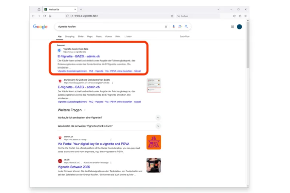Expand 'Was kostet die schweizer Vignette 2024'

tap(109, 126)
